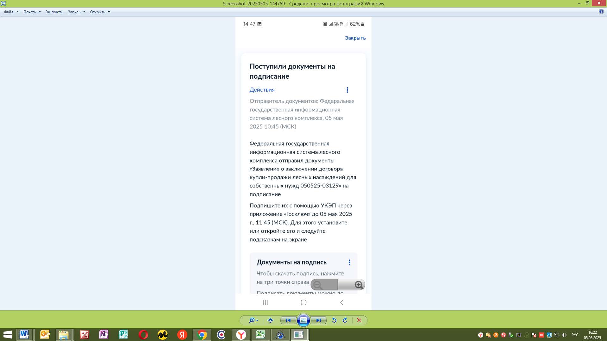The image size is (607, 341).
Task: Open the Yandex Browser icon in the taskbar
Action: (x=241, y=335)
